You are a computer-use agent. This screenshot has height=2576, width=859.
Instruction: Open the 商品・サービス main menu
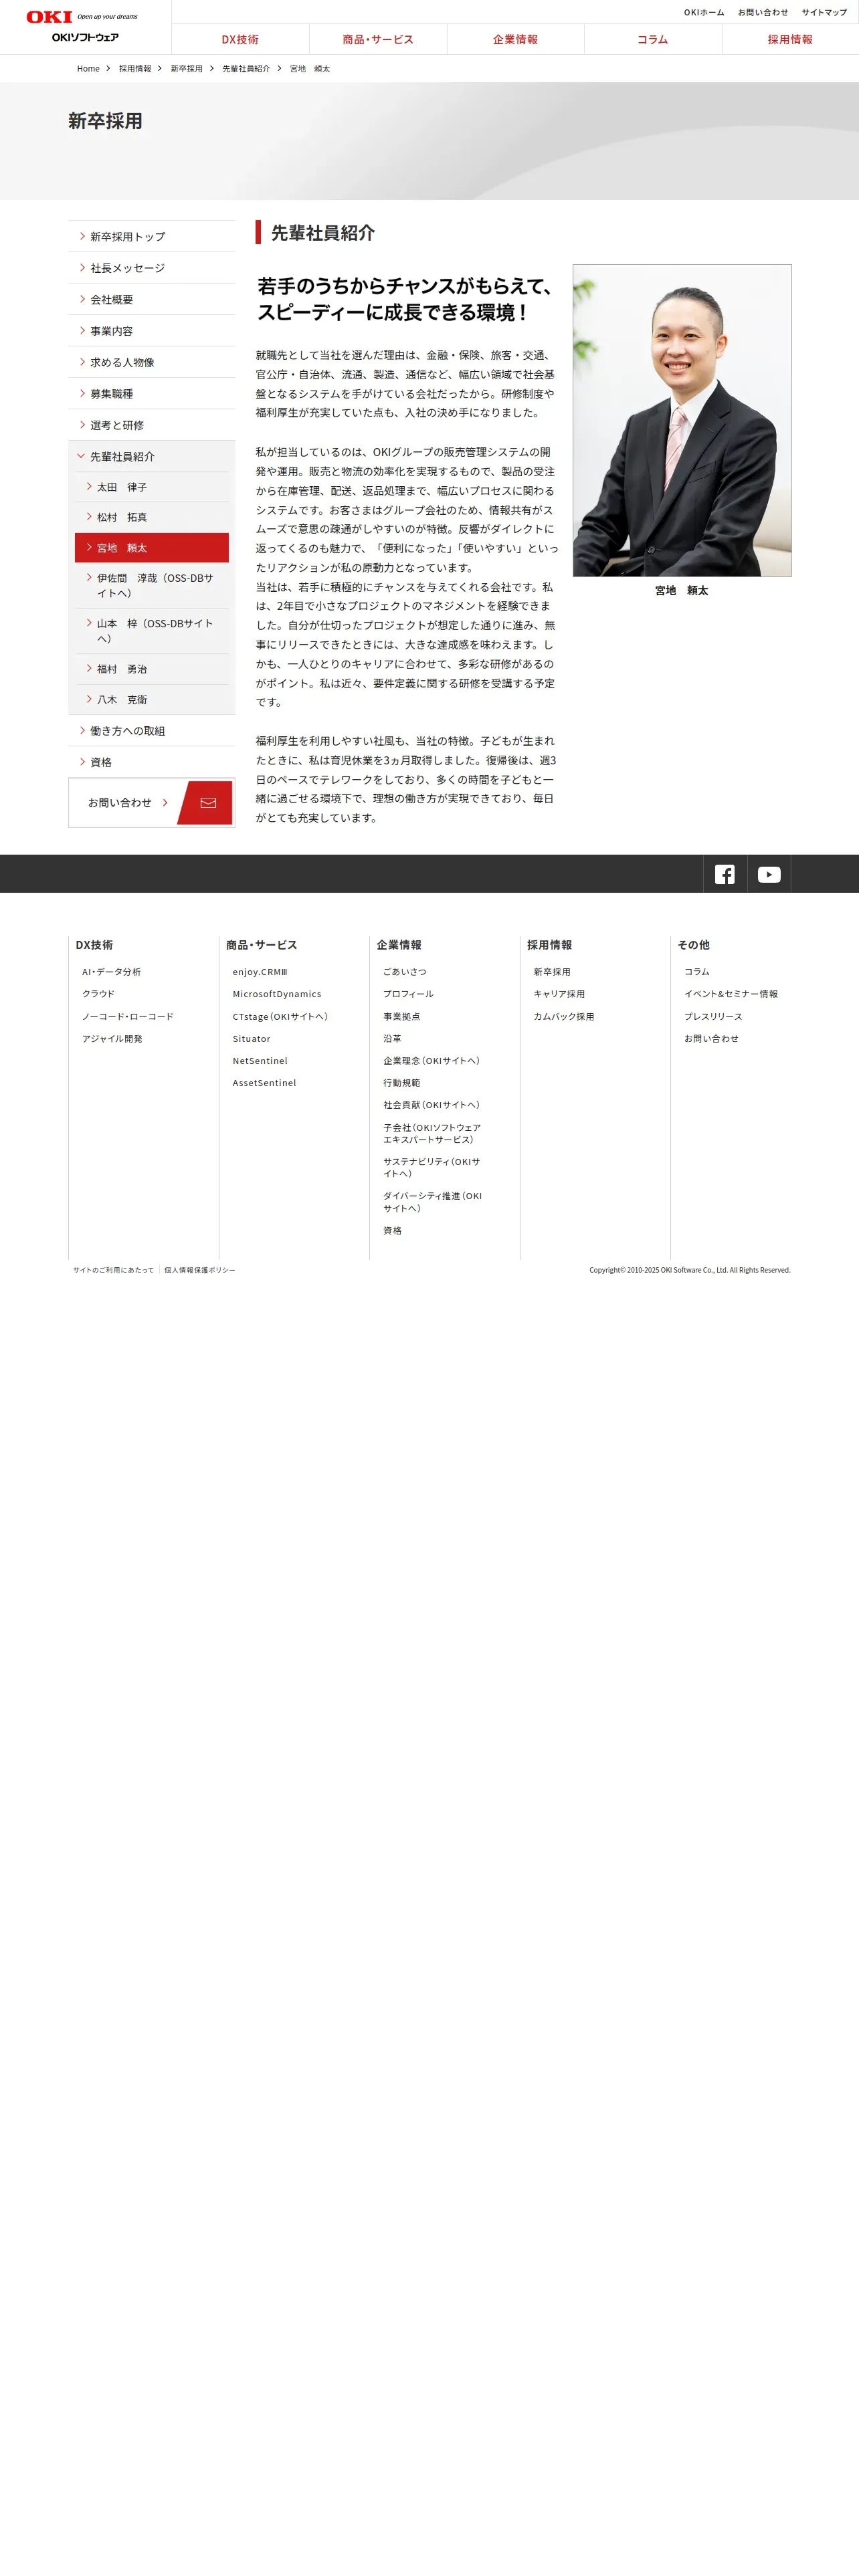(378, 40)
